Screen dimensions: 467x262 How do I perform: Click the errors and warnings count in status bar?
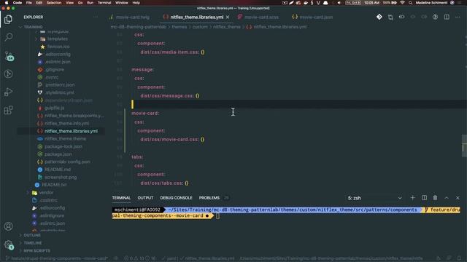click(139, 258)
